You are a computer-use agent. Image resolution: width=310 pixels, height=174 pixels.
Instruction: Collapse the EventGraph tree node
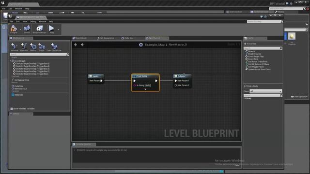(x=11, y=61)
